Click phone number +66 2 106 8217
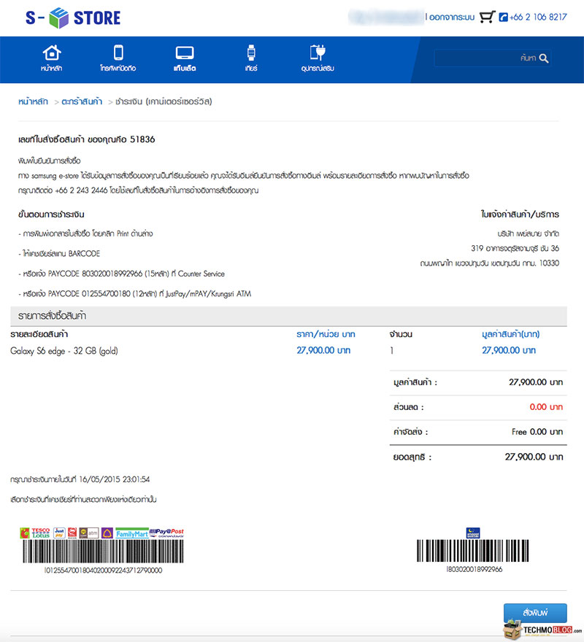 tap(538, 18)
